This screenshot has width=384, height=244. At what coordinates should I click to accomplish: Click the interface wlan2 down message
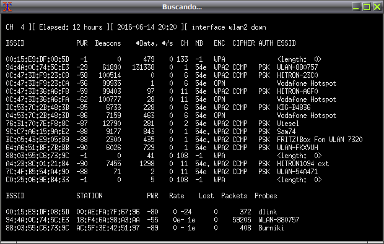point(229,27)
